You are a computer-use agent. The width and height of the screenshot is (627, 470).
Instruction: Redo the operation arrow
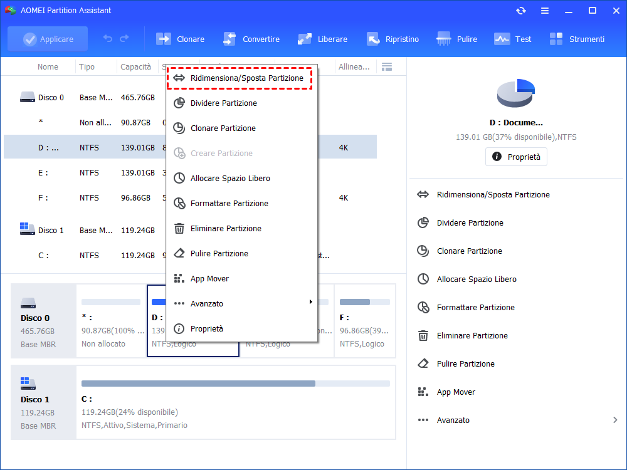point(124,38)
